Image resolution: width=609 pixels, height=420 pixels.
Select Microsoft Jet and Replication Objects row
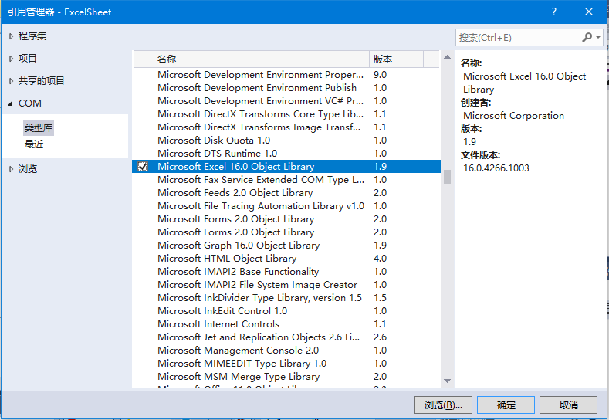point(286,337)
